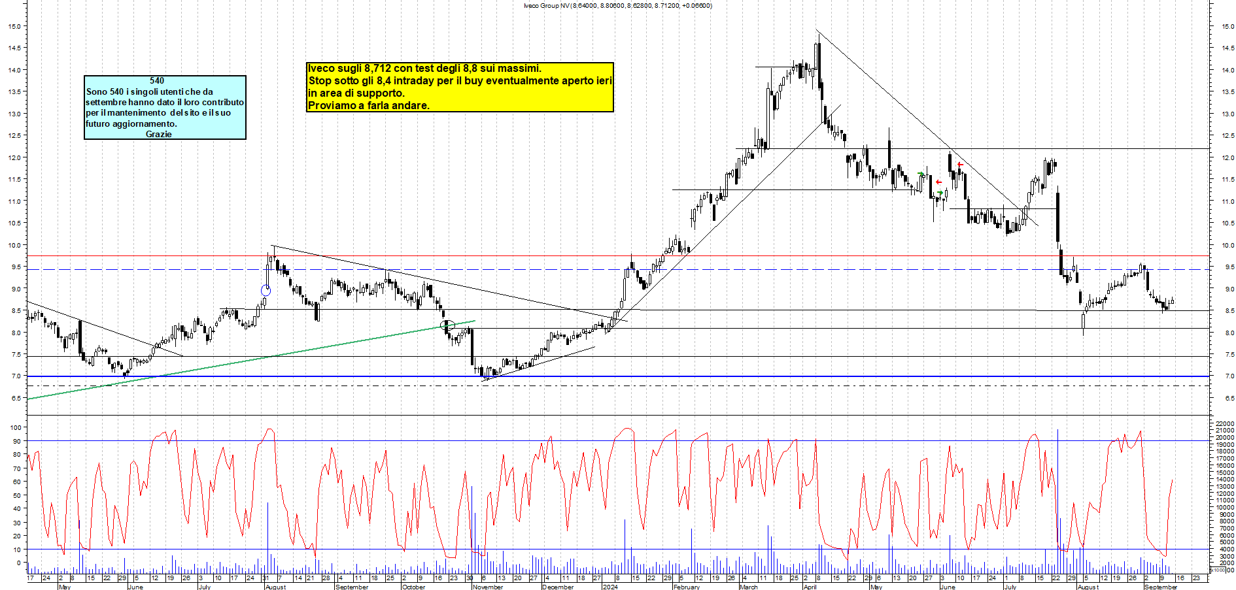
Task: Select the green rising trendline
Action: coord(251,360)
